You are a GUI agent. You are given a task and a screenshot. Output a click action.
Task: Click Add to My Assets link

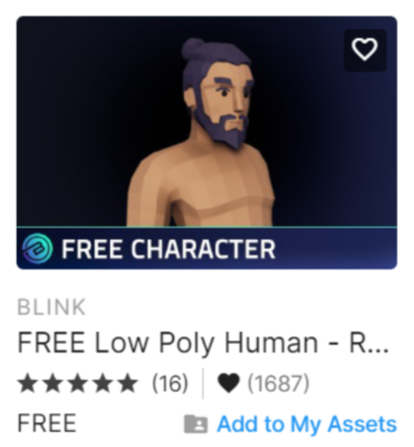coord(307,424)
